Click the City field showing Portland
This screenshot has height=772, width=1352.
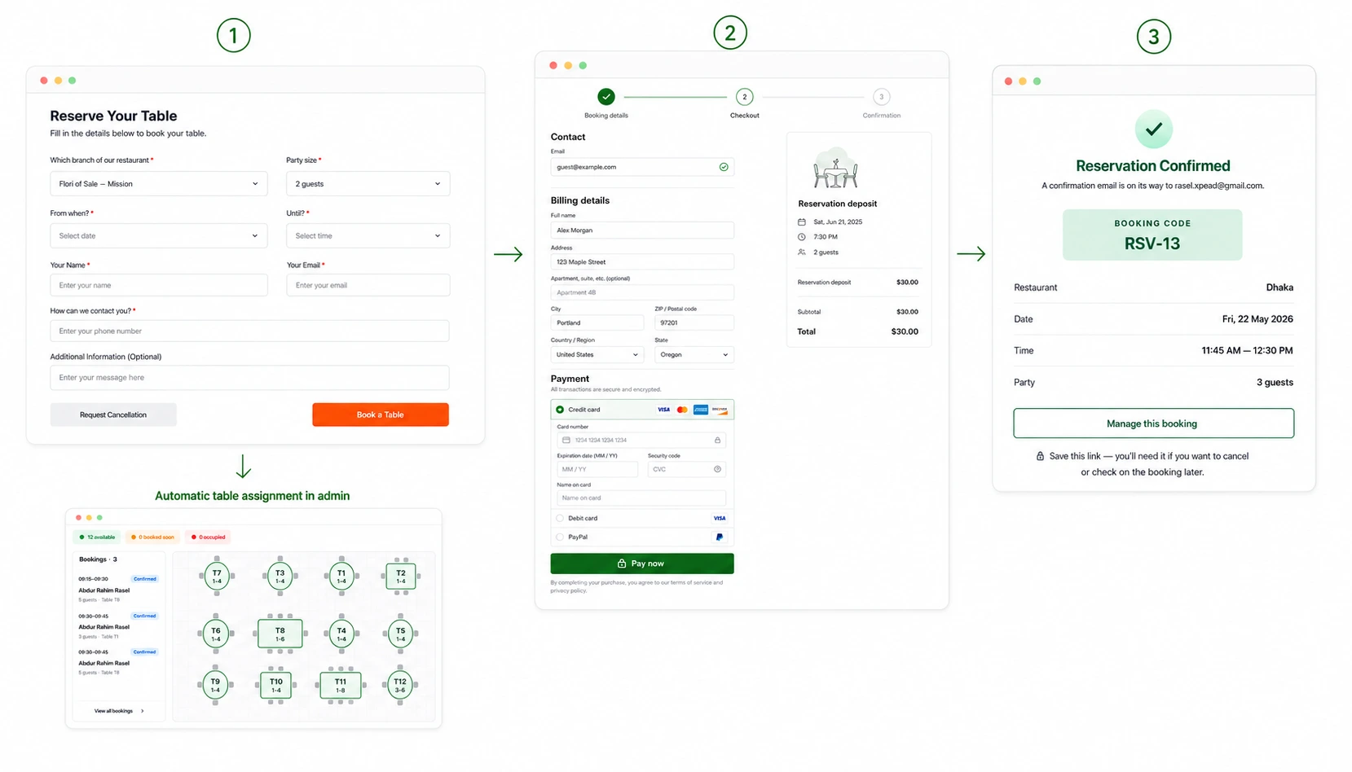click(x=597, y=323)
